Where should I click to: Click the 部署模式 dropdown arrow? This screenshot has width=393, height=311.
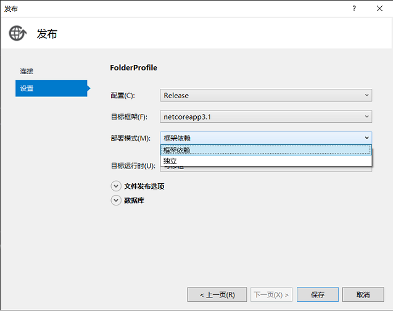tap(366, 138)
